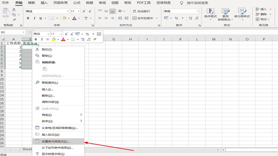278x156 pixels.
Task: Click the format painter icon in mini toolbar
Action: 95,40
